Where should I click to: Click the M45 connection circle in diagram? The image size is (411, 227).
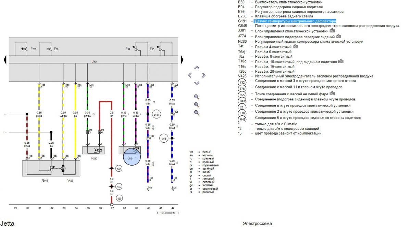pyautogui.click(x=163, y=138)
